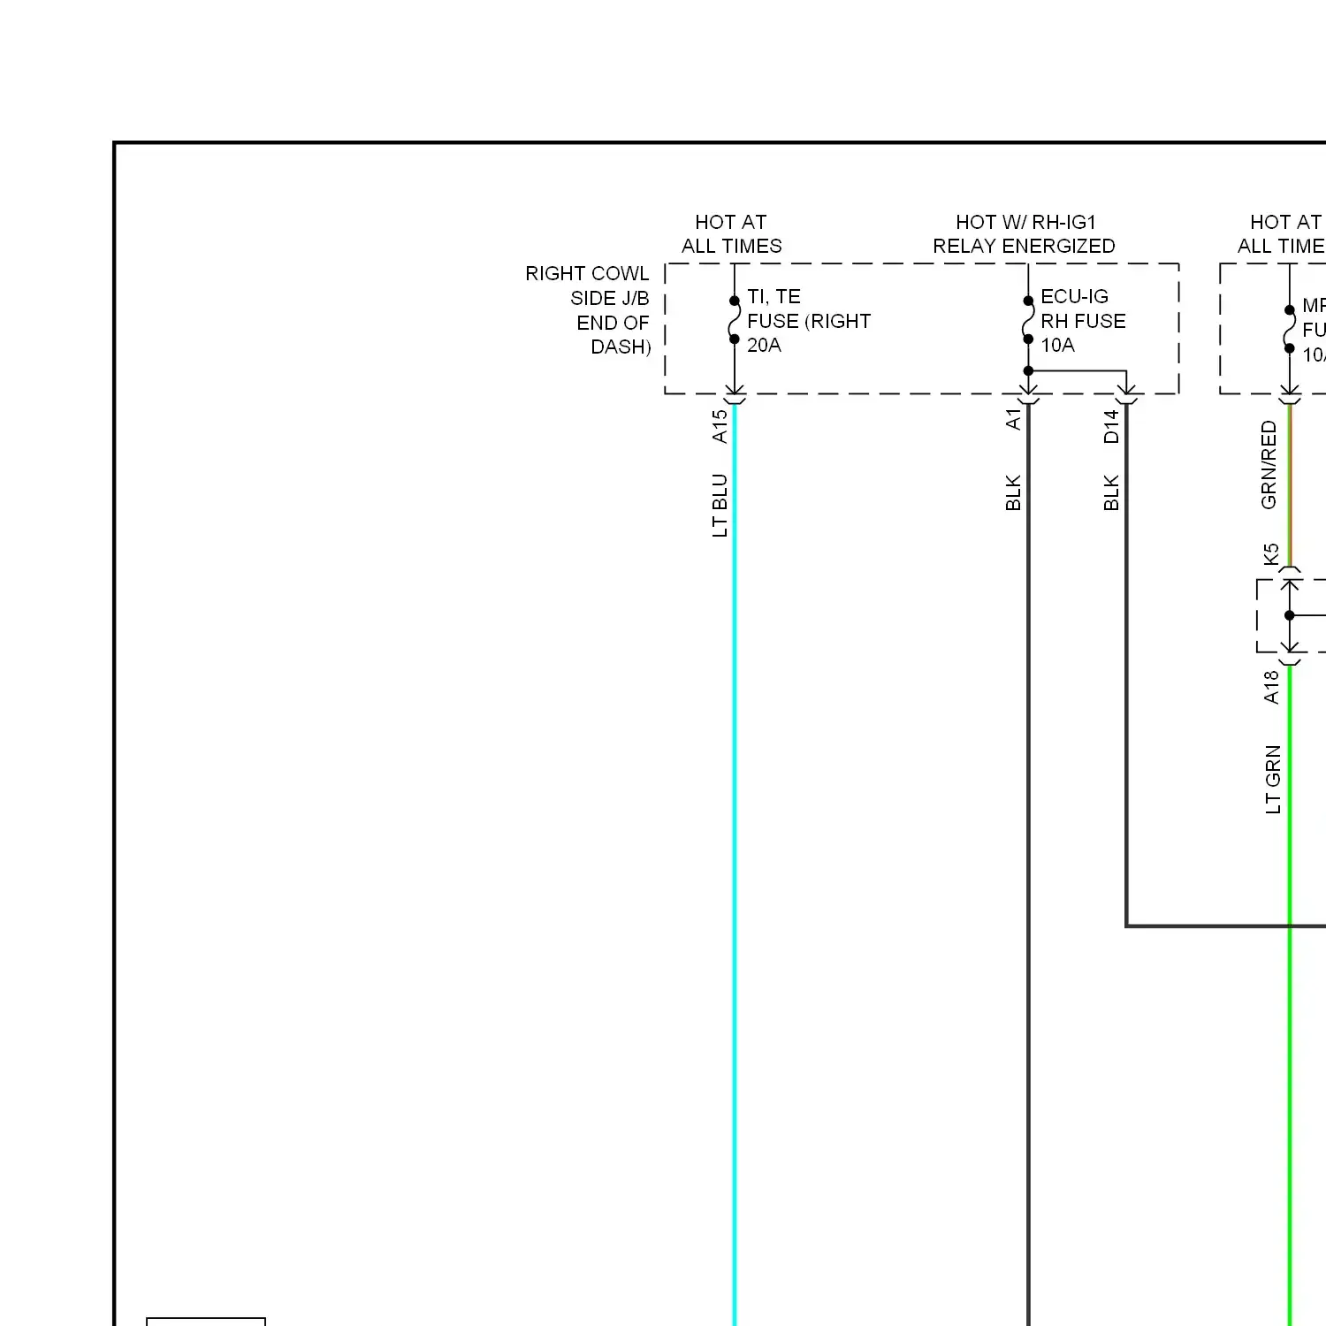
Task: Select the K5 connector label
Action: pyautogui.click(x=1271, y=554)
